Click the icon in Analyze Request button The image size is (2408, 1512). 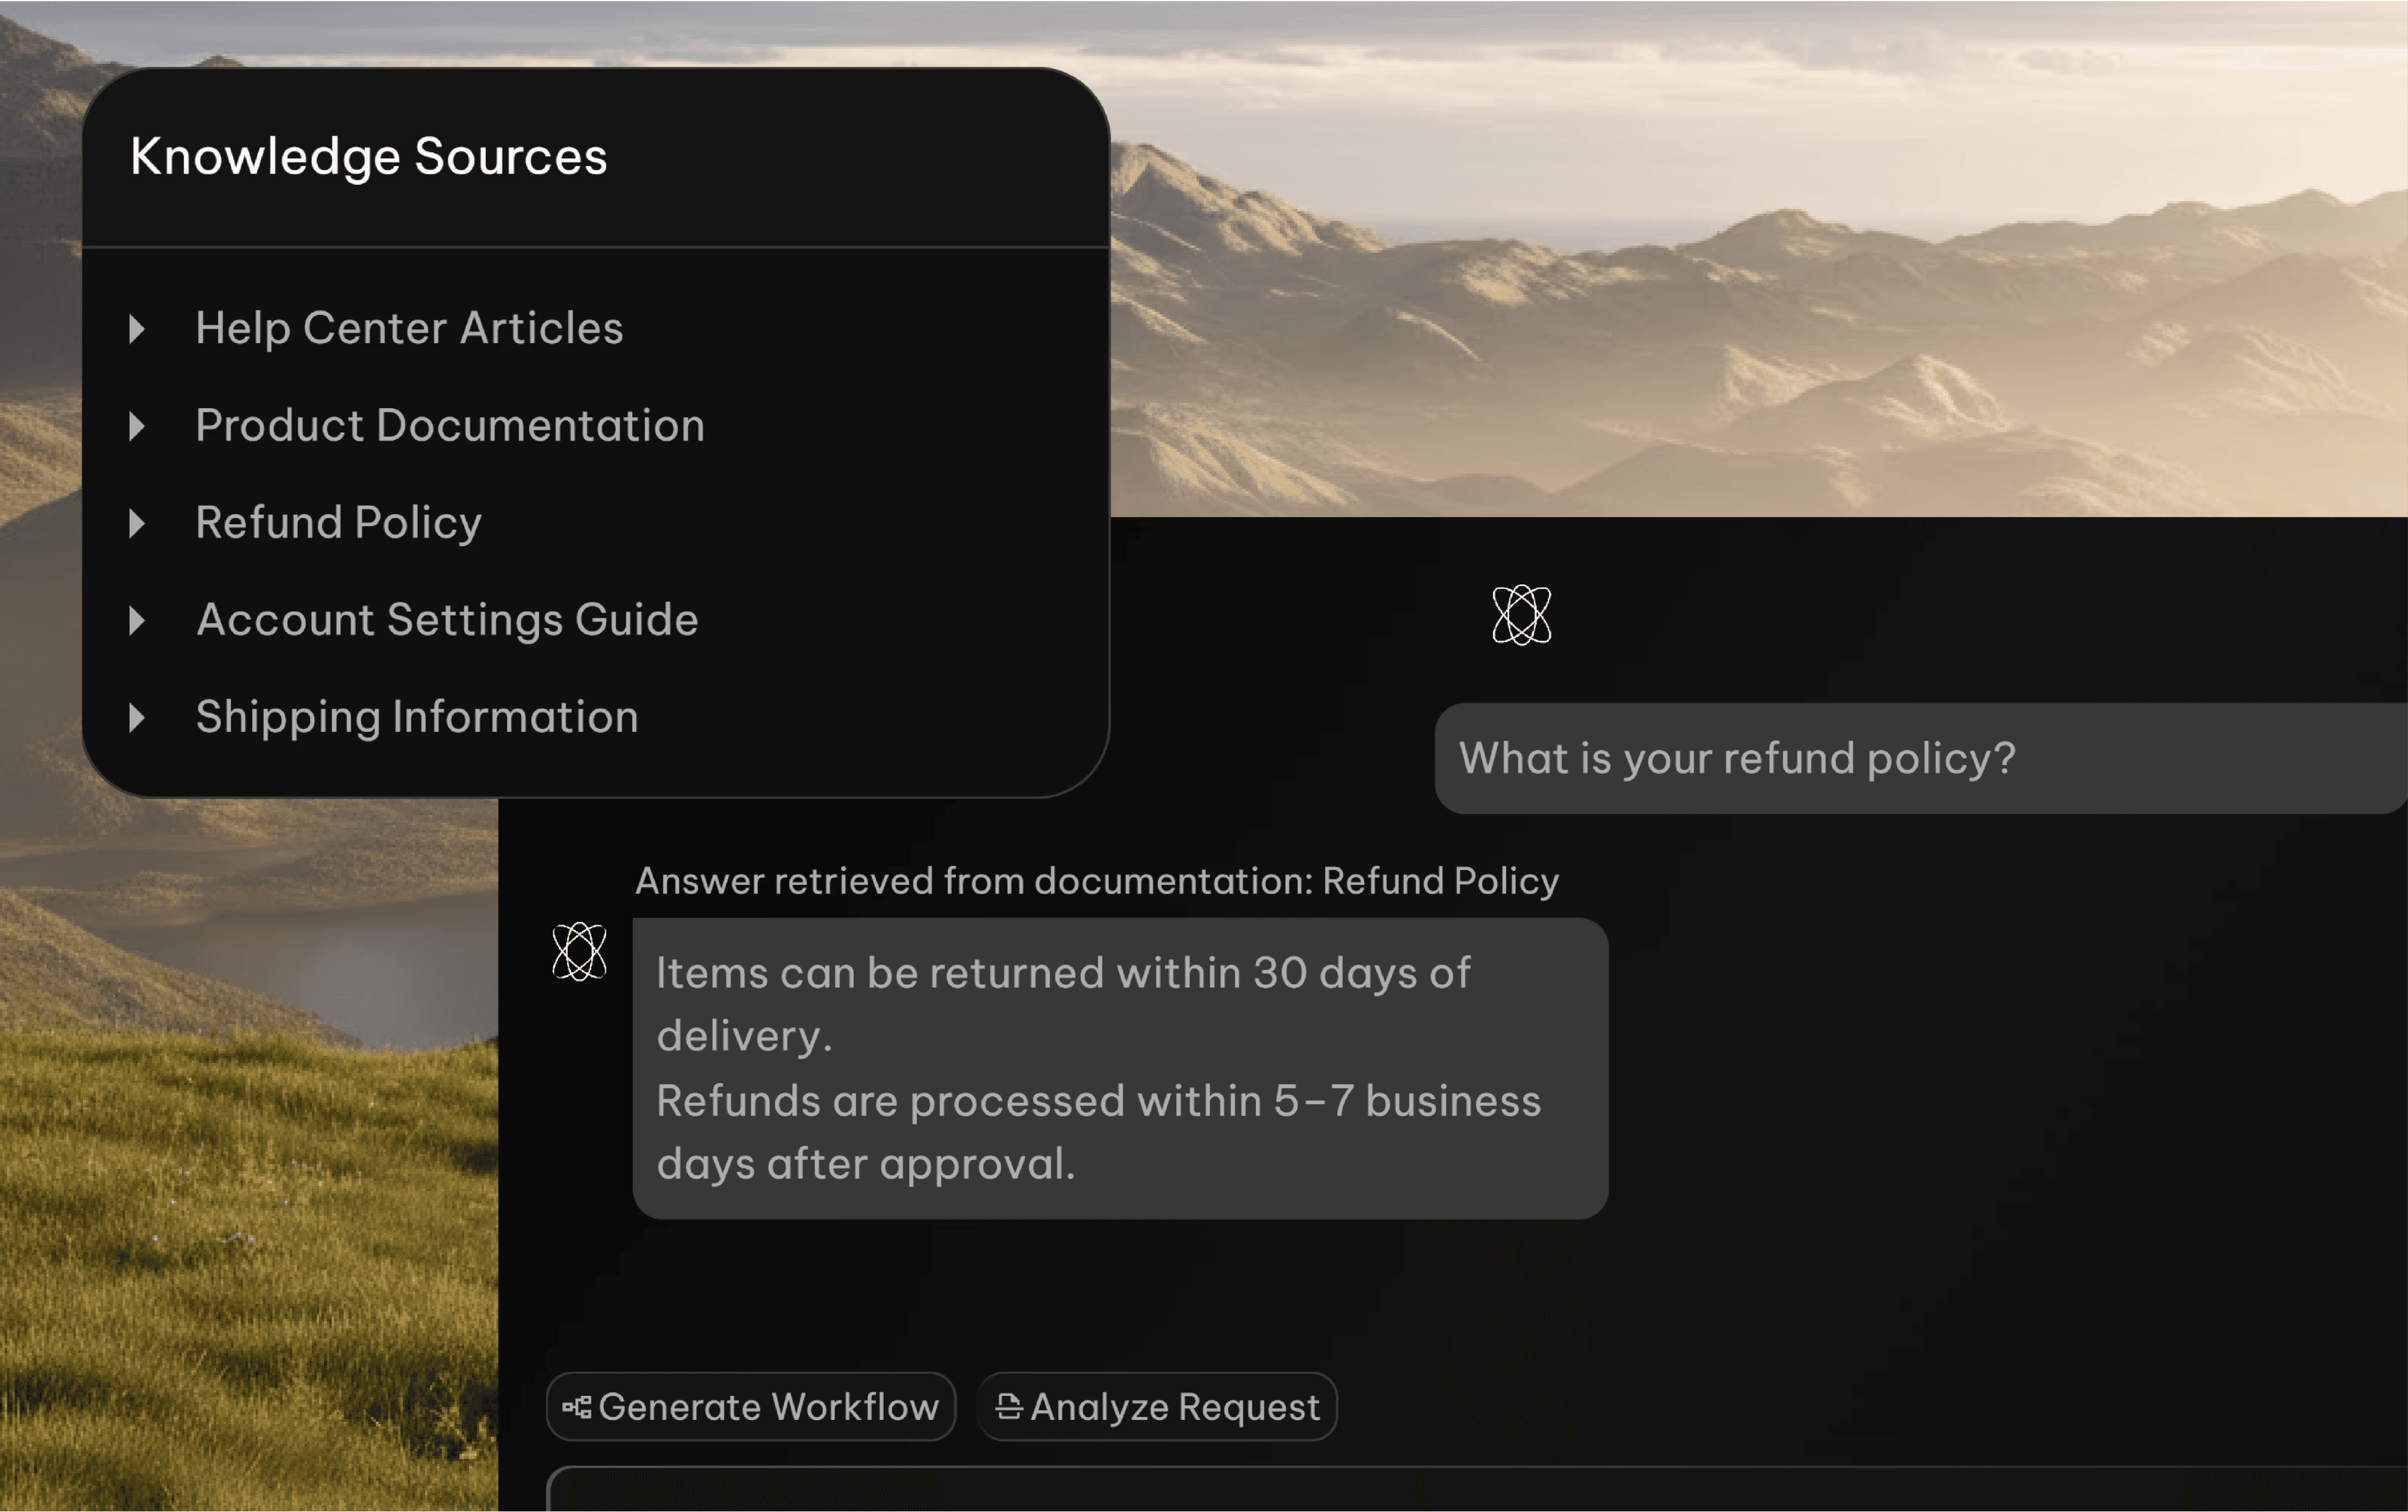pyautogui.click(x=1009, y=1407)
